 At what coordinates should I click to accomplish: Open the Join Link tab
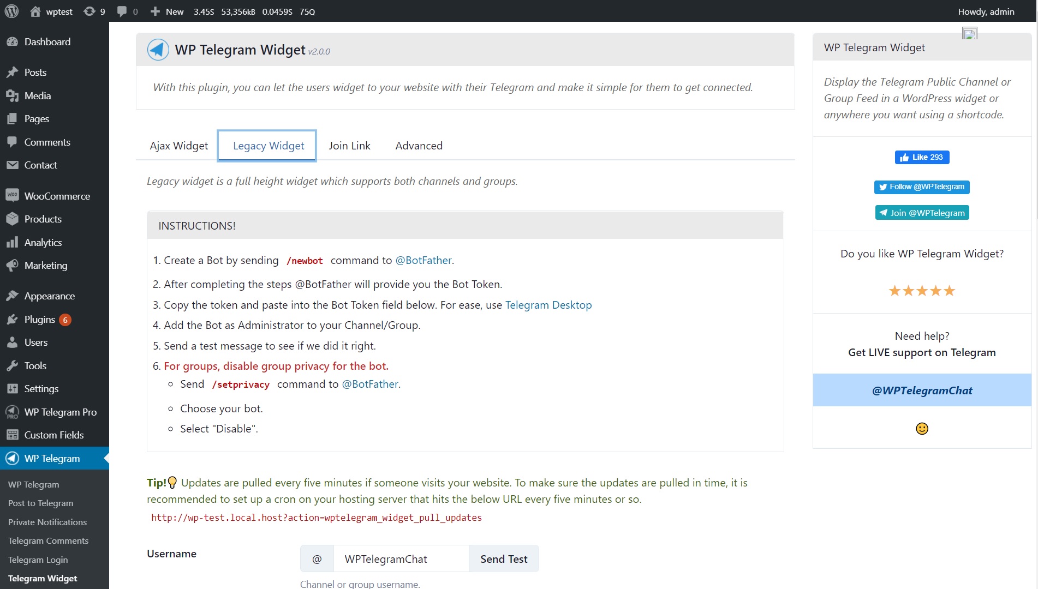(x=349, y=146)
